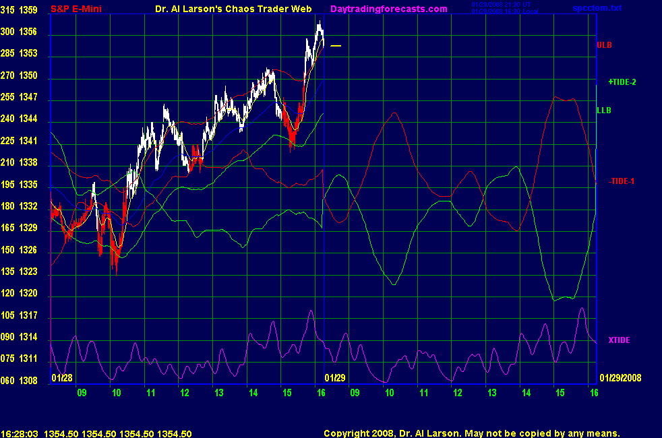Click the XTIDE legend label
Image resolution: width=662 pixels, height=438 pixels.
619,340
